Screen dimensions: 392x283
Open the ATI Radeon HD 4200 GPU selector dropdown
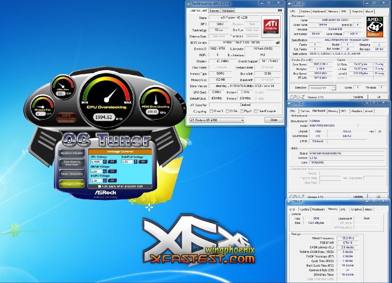click(x=217, y=120)
